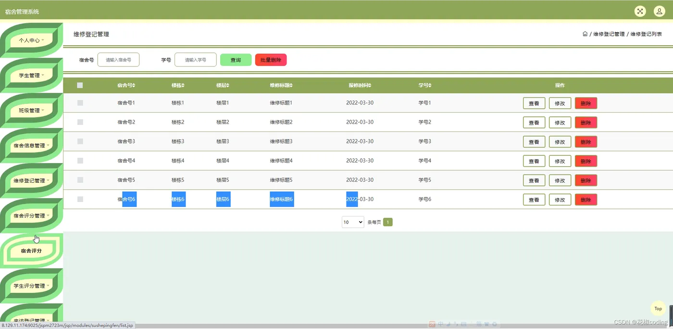The width and height of the screenshot is (673, 329).
Task: Open the rows-per-page dropdown showing 10
Action: (353, 222)
